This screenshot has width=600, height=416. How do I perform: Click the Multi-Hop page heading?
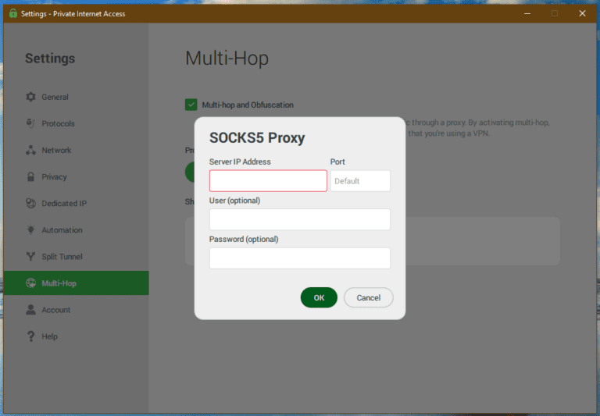(227, 59)
